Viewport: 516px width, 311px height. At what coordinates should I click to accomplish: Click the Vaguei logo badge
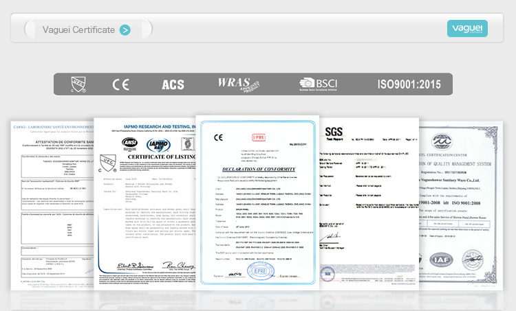coord(467,29)
